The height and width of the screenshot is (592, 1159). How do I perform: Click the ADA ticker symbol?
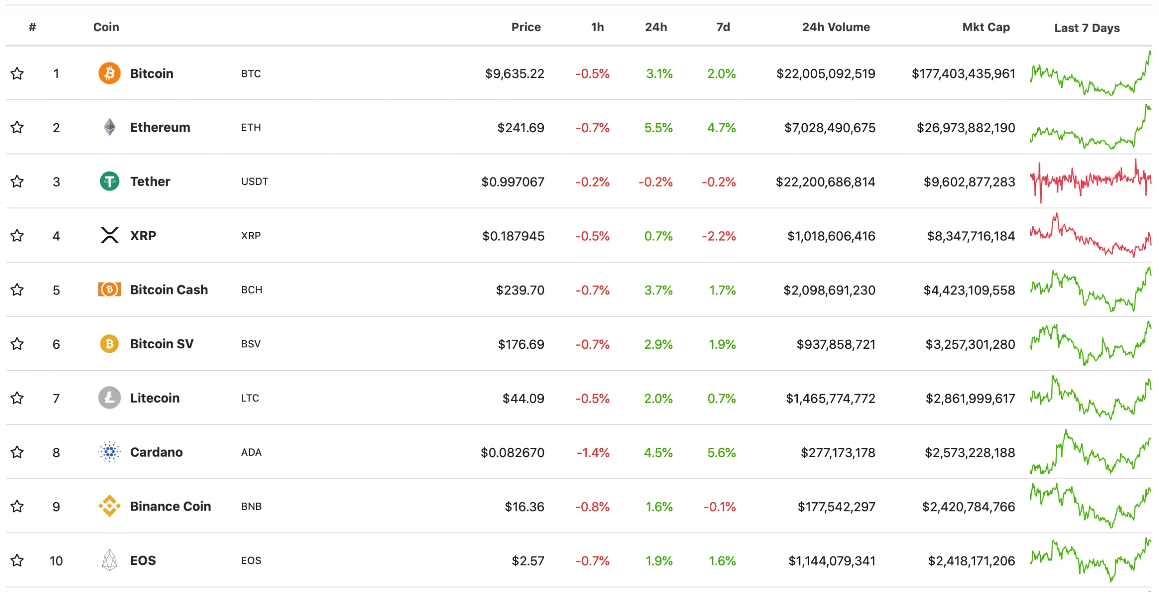[x=251, y=452]
